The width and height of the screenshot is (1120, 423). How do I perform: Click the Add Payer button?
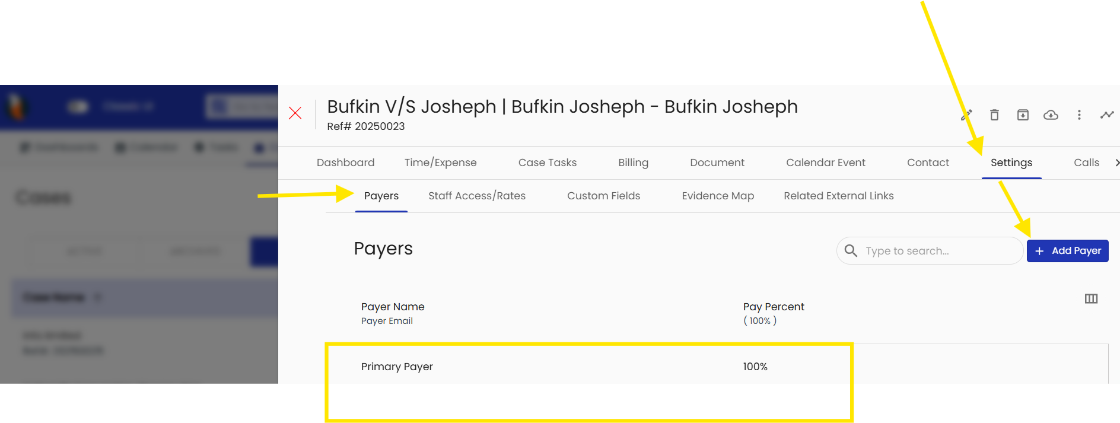pos(1067,251)
